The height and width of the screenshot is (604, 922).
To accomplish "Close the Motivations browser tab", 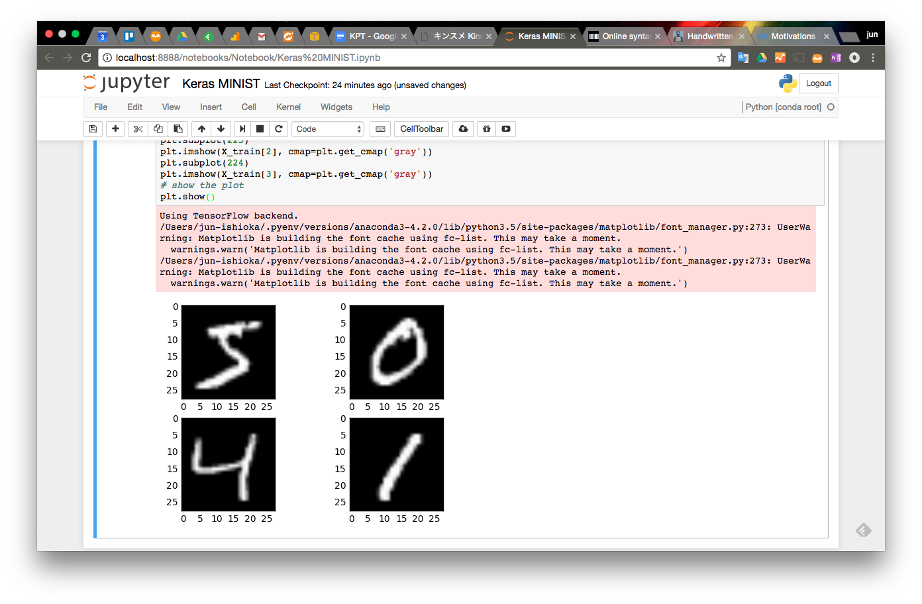I will point(827,36).
